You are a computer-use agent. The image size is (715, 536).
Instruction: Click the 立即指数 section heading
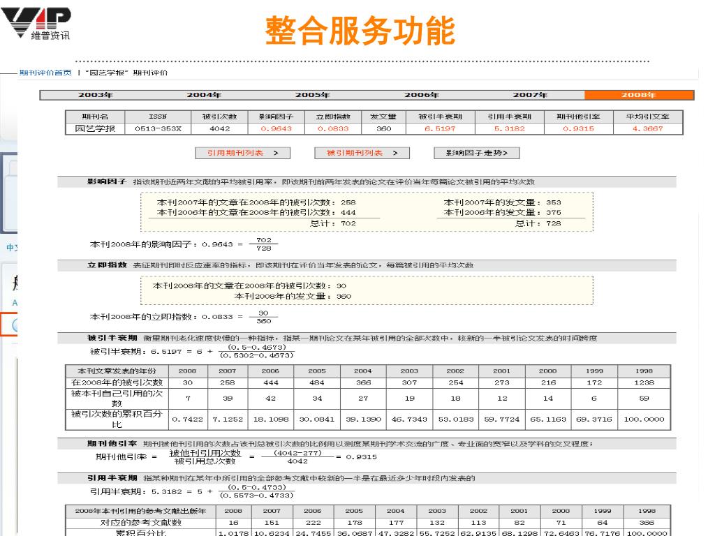107,265
